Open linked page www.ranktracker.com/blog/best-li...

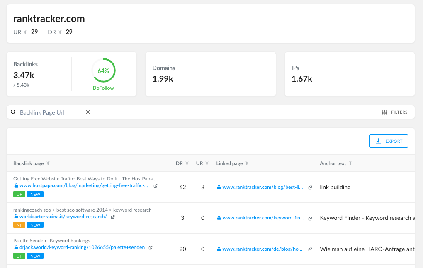click(263, 187)
